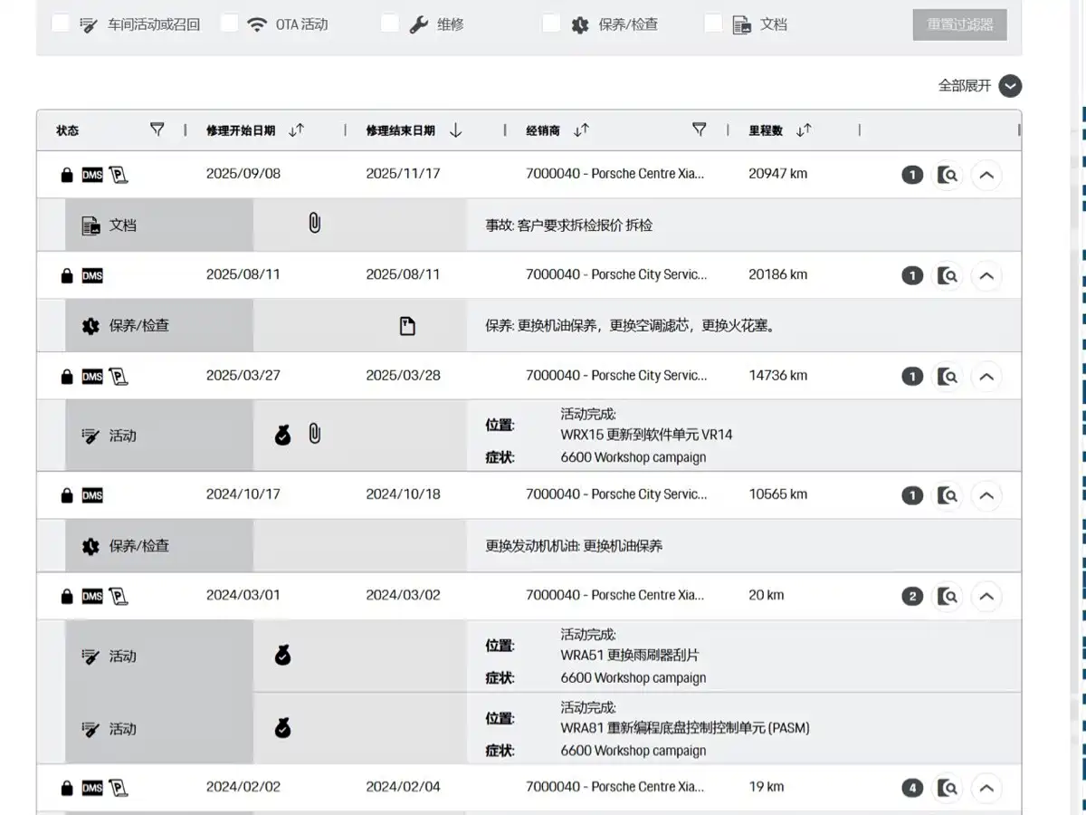Click the lock icon in the 2025/08/11 row
Viewport: 1086px width, 815px height.
(66, 275)
